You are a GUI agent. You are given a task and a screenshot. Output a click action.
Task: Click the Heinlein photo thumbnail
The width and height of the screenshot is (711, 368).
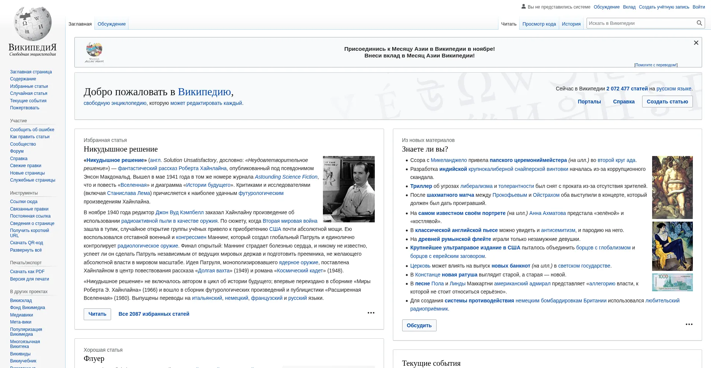pyautogui.click(x=348, y=189)
